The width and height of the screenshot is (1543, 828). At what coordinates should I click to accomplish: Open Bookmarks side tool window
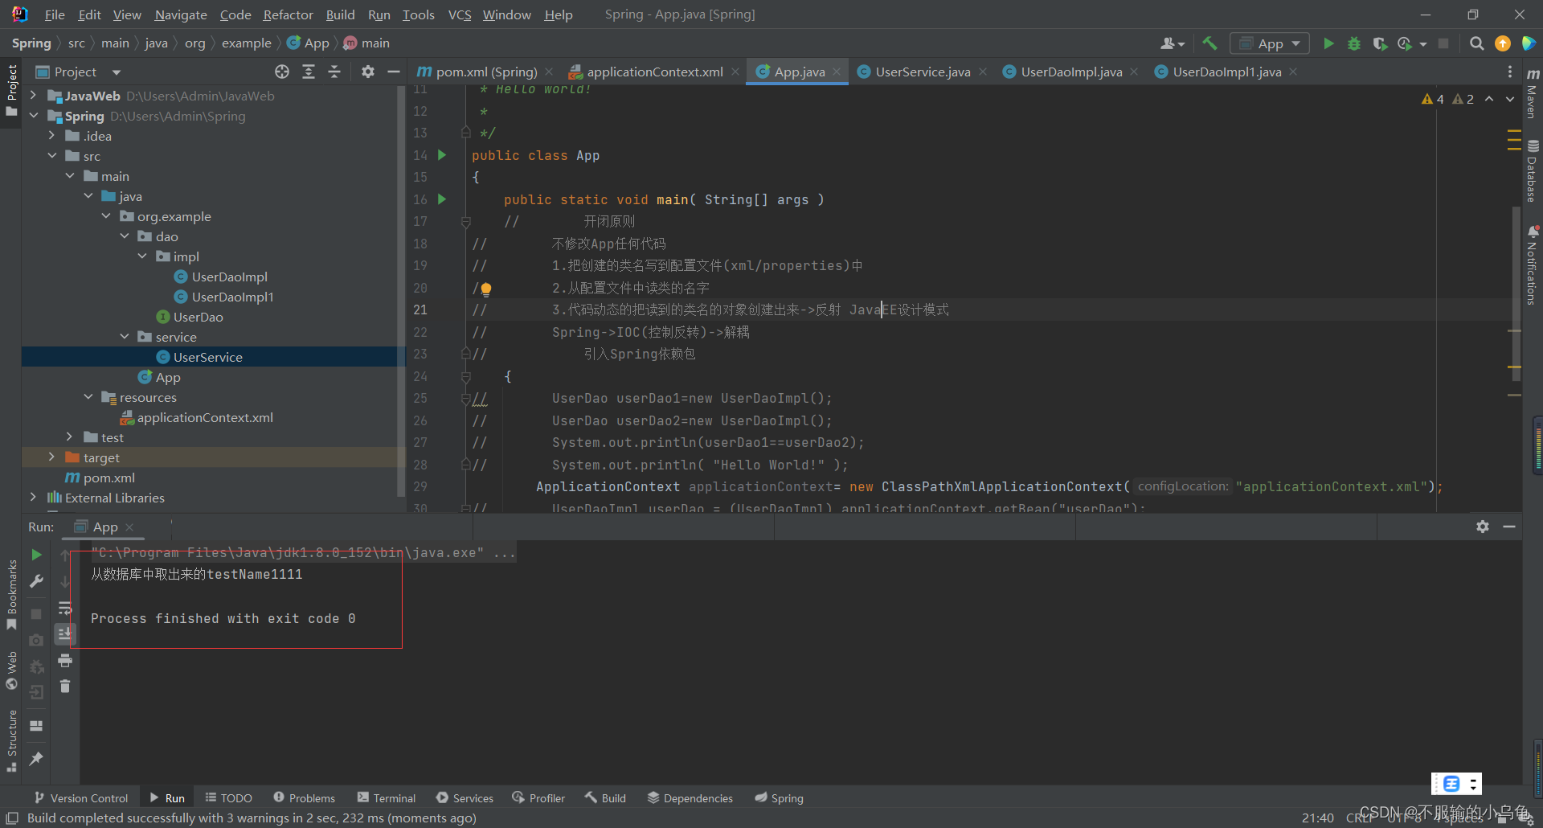point(11,595)
